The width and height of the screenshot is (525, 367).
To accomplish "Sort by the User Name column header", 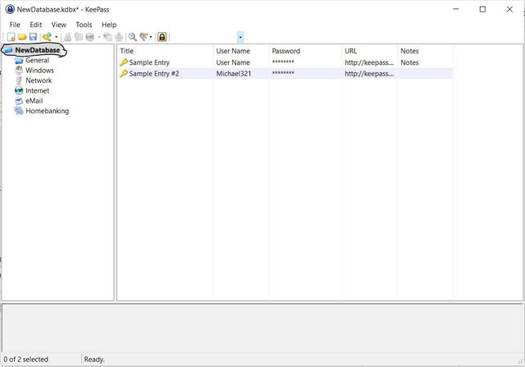I will coord(241,51).
